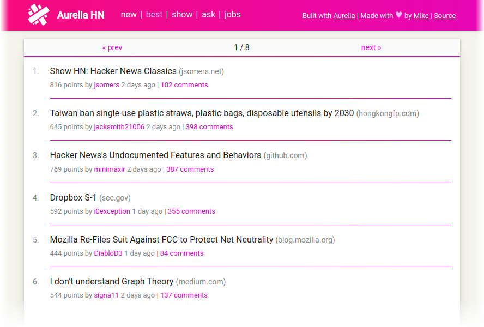This screenshot has height=327, width=484.
Task: Open user jsomers profile
Action: click(x=106, y=85)
